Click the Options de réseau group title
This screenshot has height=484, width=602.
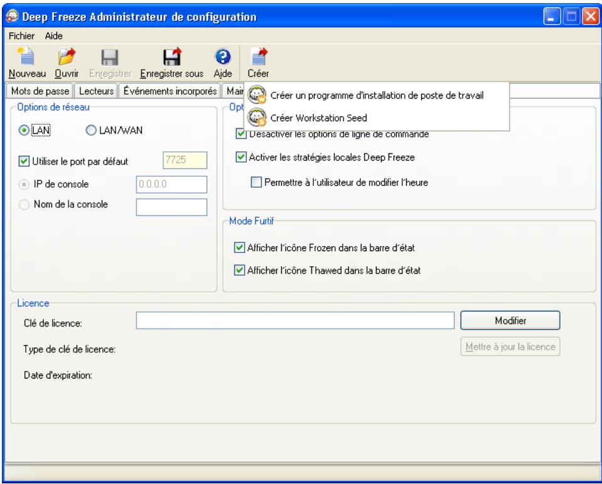[53, 107]
